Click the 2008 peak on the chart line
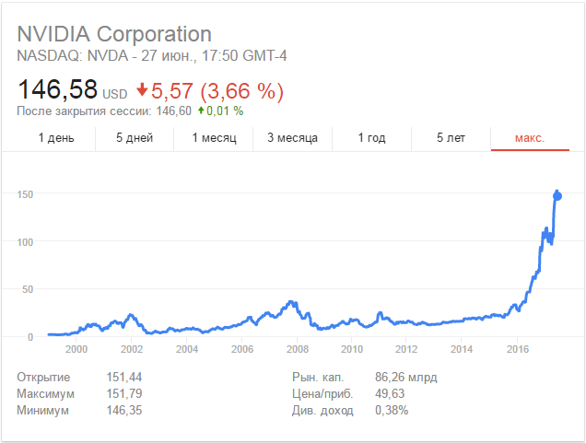586x443 pixels. 292,301
